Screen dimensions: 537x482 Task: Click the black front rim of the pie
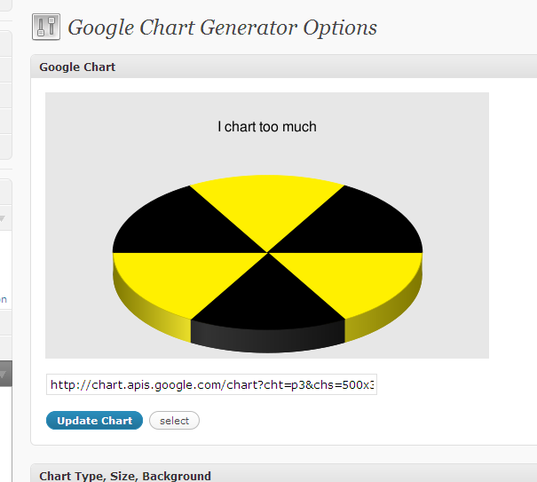tap(267, 337)
